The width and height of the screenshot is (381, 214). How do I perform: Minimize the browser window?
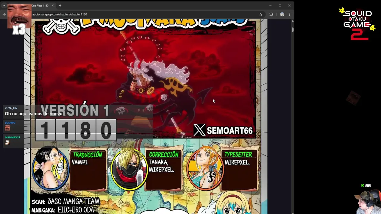(x=270, y=5)
